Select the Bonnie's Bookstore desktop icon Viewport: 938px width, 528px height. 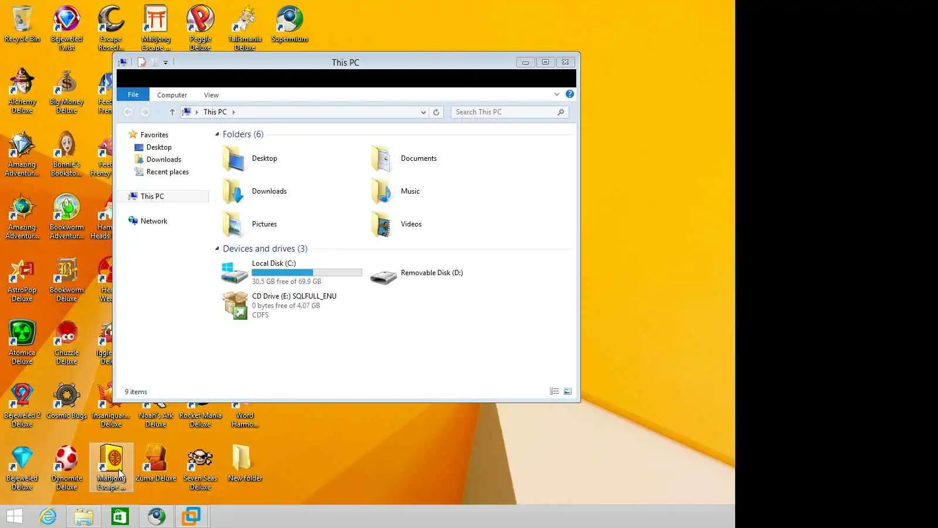(x=66, y=154)
